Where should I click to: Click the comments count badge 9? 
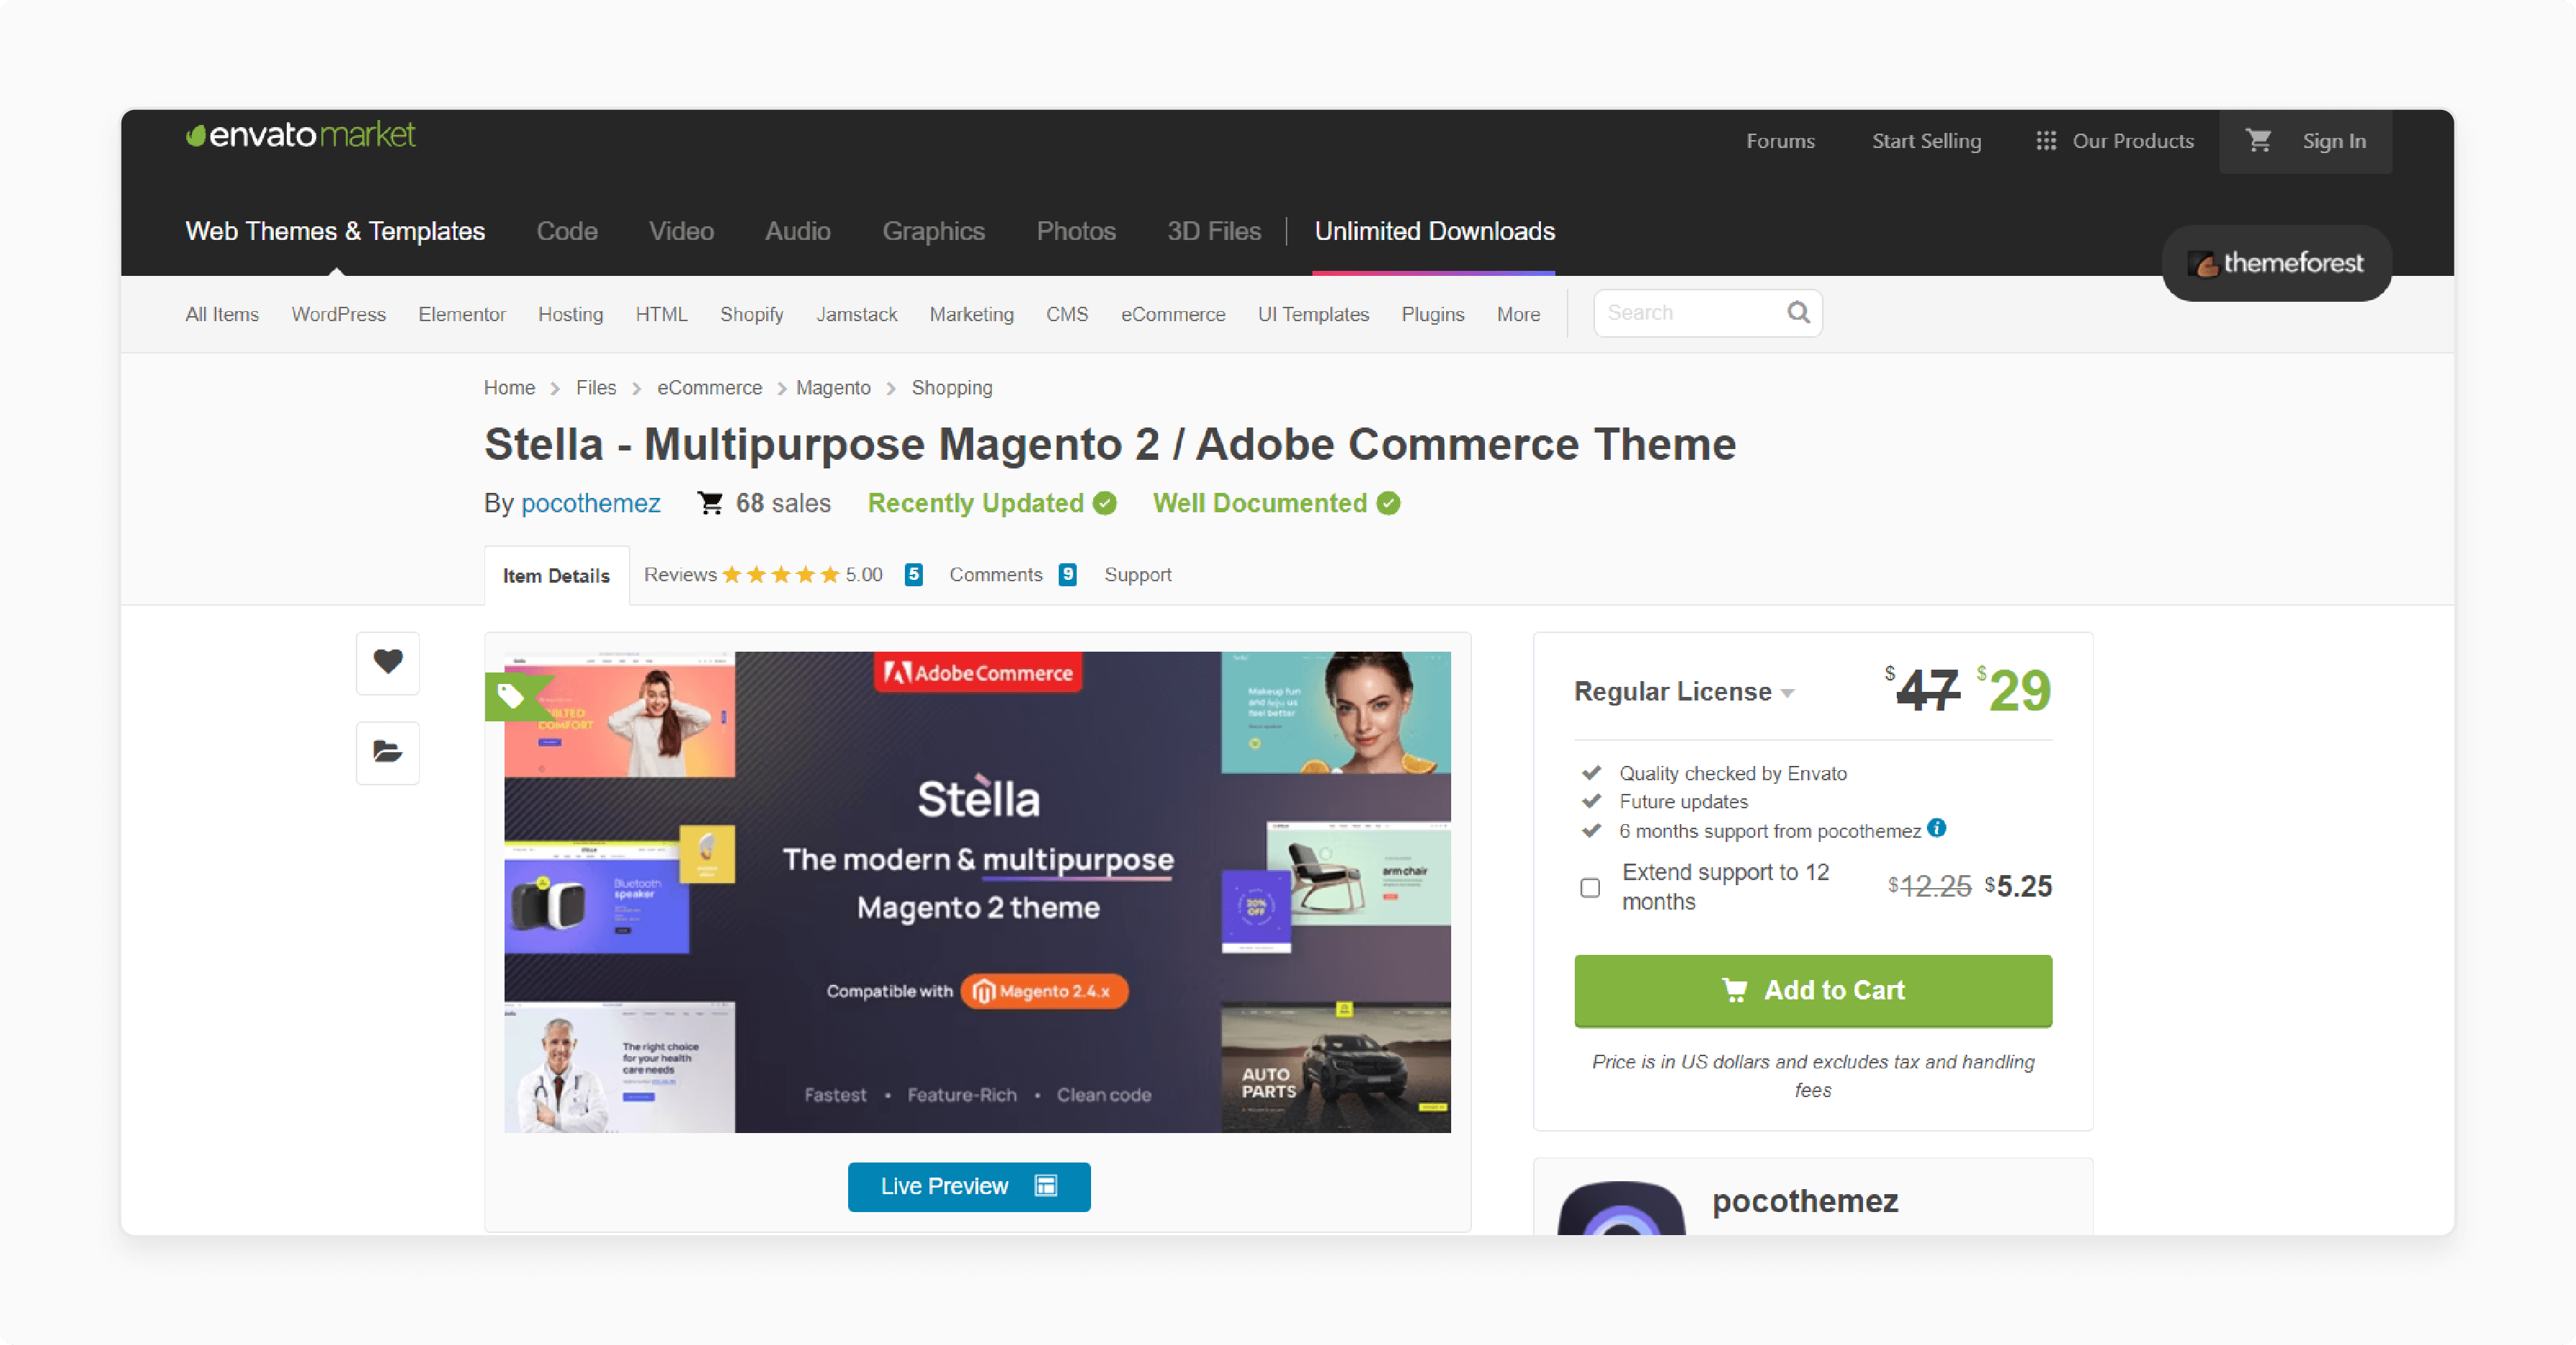click(x=1068, y=575)
